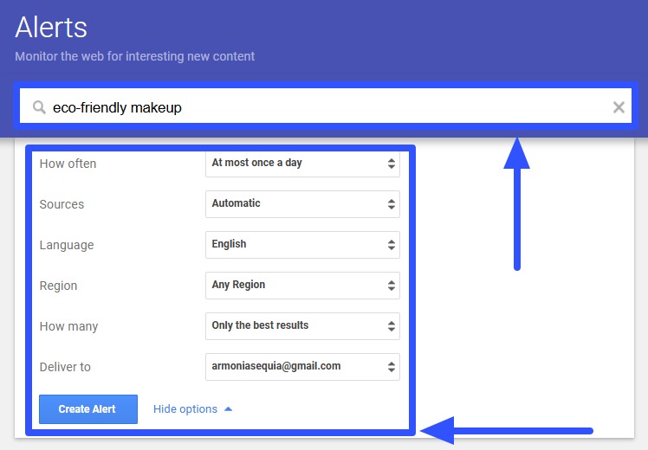Image resolution: width=648 pixels, height=450 pixels.
Task: Click the How often label text
Action: (68, 164)
